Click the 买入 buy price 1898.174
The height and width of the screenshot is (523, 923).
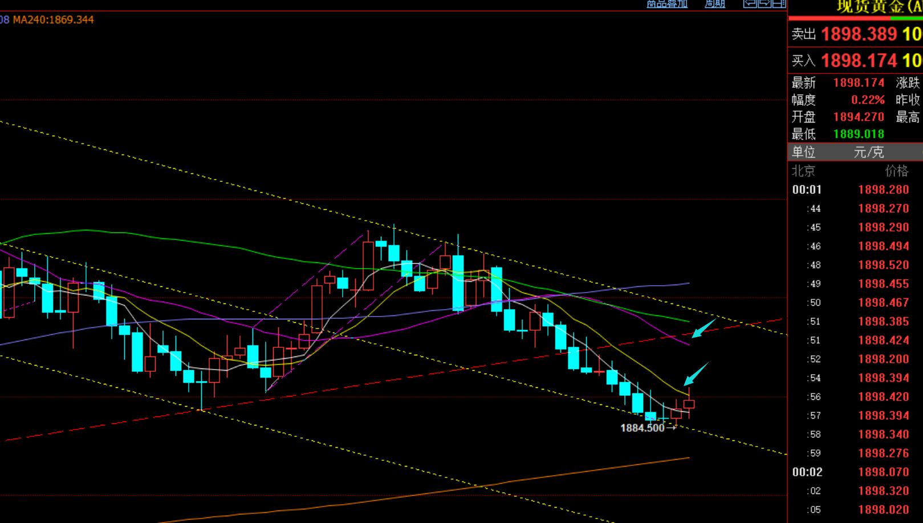[x=859, y=60]
